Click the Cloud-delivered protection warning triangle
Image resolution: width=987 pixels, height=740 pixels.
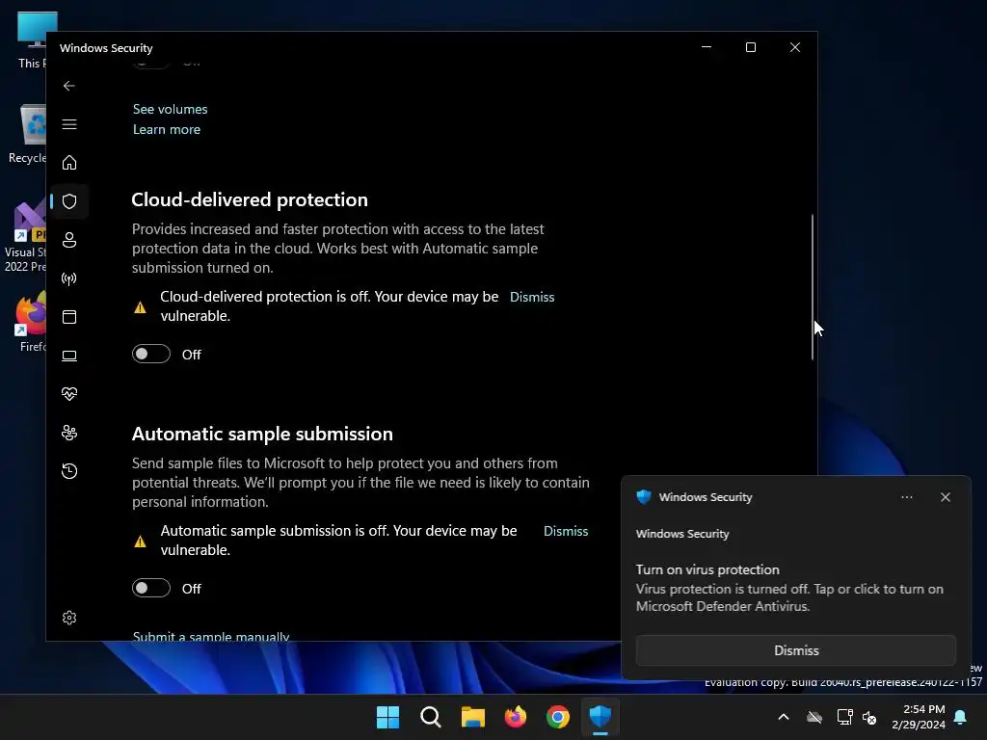(141, 307)
